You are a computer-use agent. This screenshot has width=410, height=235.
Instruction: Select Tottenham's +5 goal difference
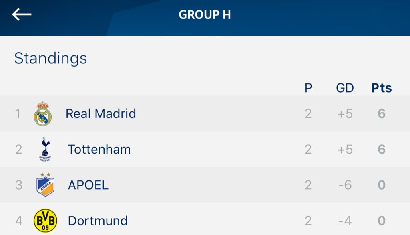[x=345, y=149]
